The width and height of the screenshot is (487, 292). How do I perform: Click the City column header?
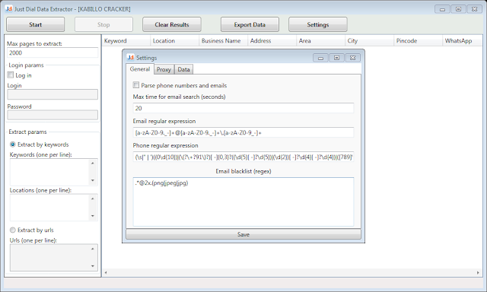[370, 40]
